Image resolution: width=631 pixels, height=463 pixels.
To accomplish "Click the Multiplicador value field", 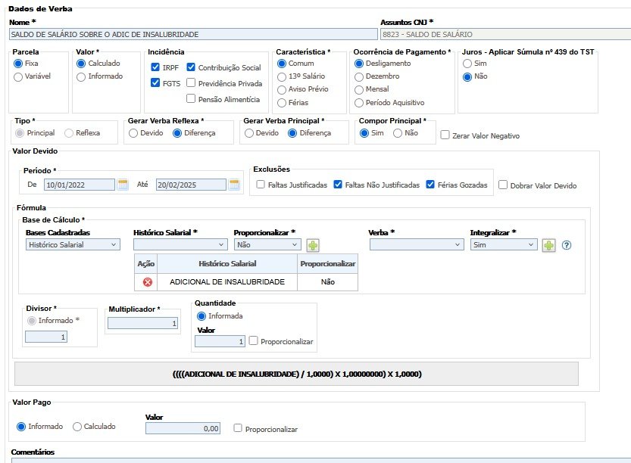I will pyautogui.click(x=142, y=323).
